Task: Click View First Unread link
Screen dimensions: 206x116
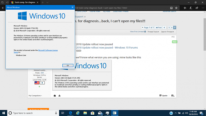Action: pyautogui.click(x=138, y=32)
